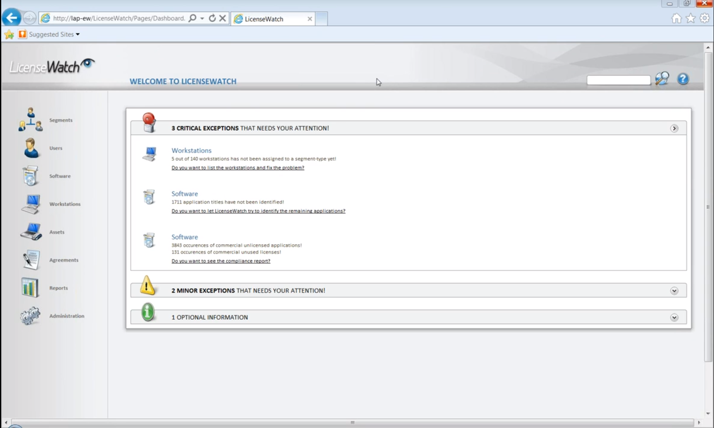Image resolution: width=714 pixels, height=428 pixels.
Task: Click the browser forward arrow
Action: coord(29,18)
